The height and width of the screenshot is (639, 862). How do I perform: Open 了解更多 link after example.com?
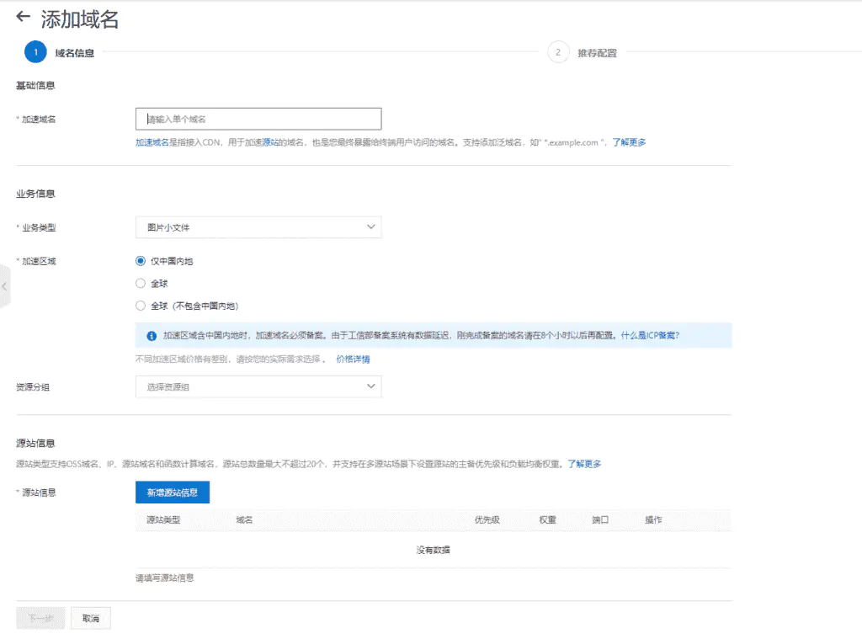point(629,142)
